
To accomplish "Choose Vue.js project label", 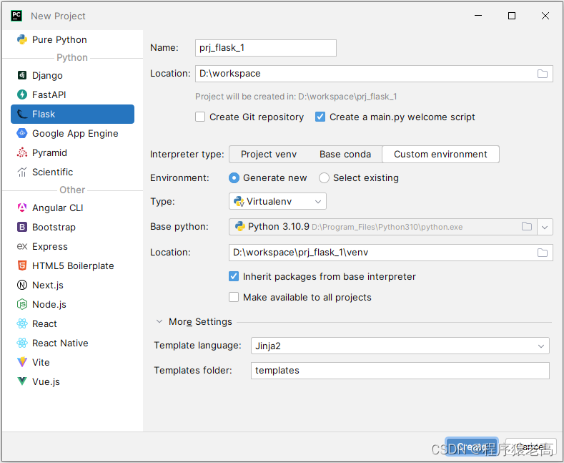I will coord(46,381).
